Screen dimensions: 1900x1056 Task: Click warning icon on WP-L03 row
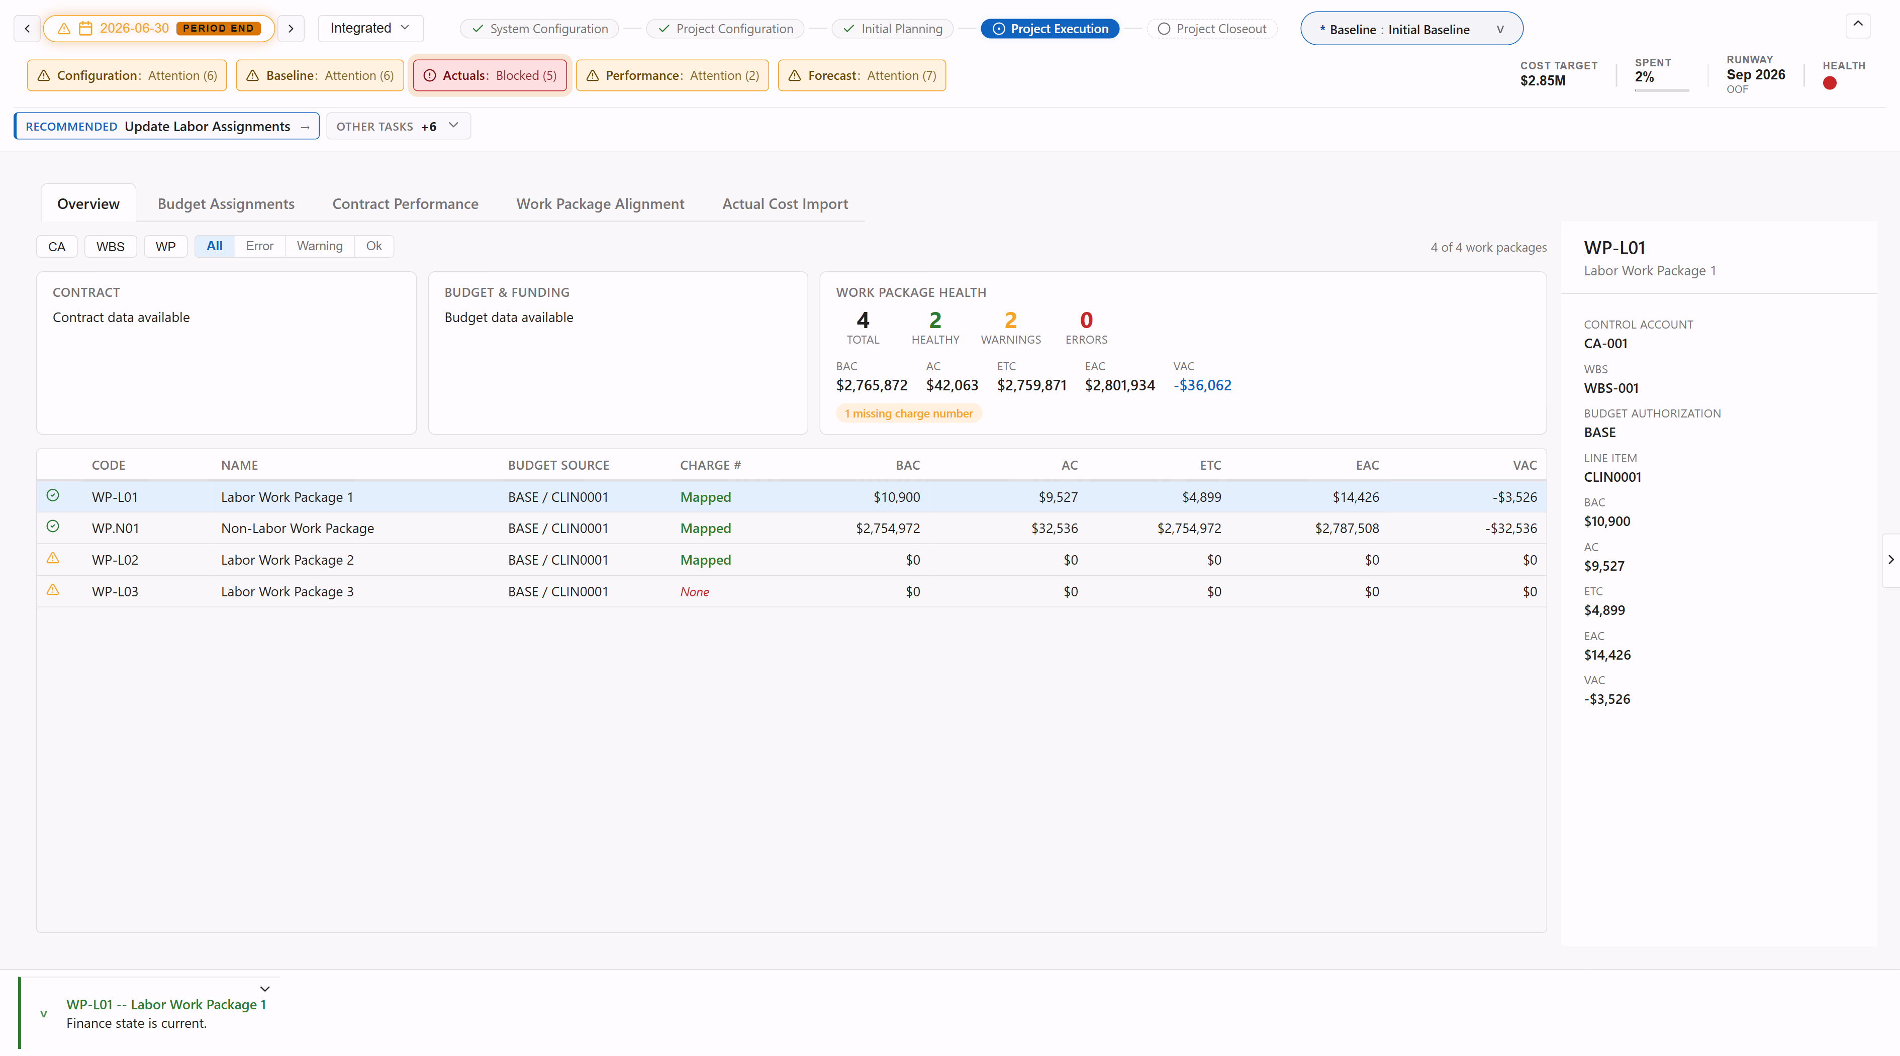pyautogui.click(x=53, y=590)
